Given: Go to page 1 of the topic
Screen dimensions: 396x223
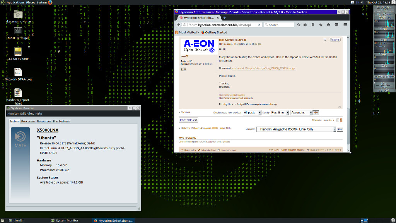Looking at the screenshot, I should (338, 120).
